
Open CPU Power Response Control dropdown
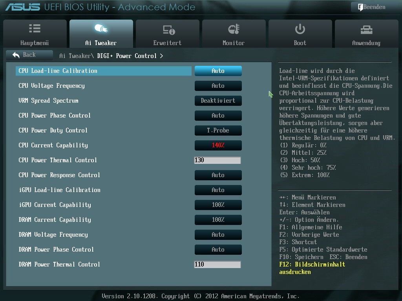[x=218, y=175]
